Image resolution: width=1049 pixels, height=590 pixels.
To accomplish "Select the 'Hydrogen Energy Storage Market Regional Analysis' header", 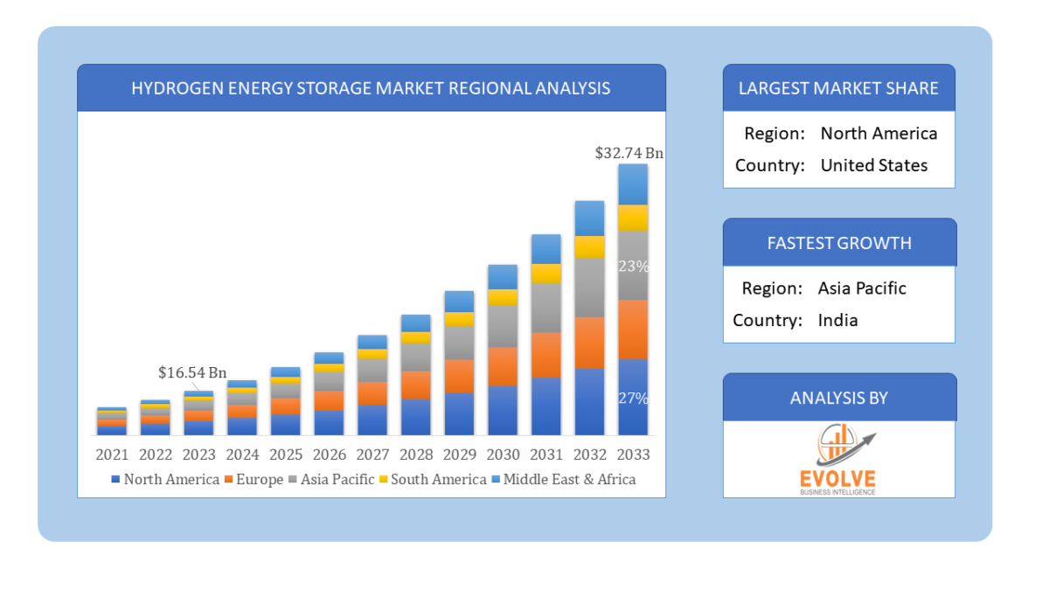I will (x=371, y=88).
